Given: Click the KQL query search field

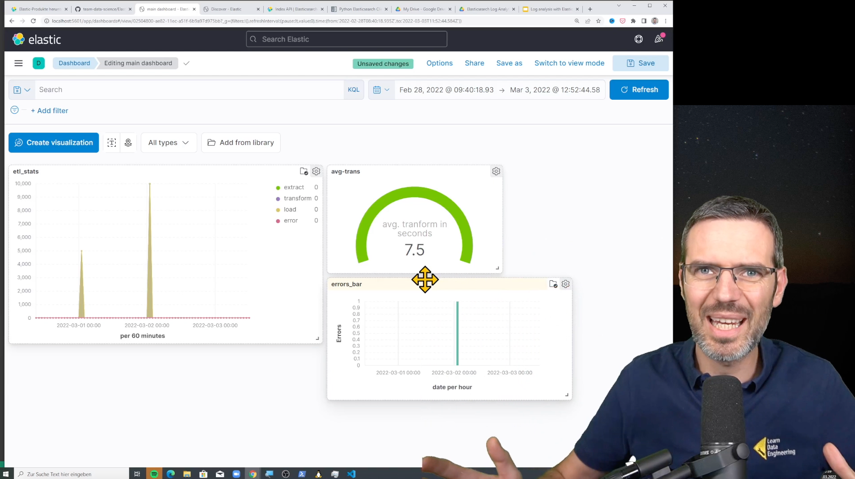Looking at the screenshot, I should tap(190, 90).
